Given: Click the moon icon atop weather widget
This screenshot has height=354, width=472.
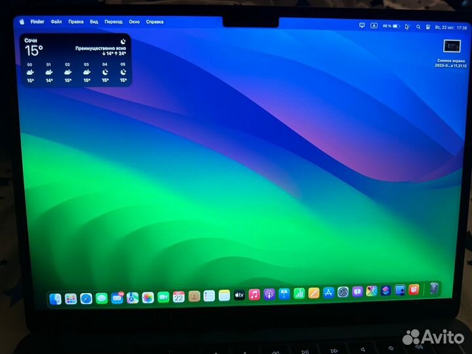Looking at the screenshot, I should tap(123, 41).
